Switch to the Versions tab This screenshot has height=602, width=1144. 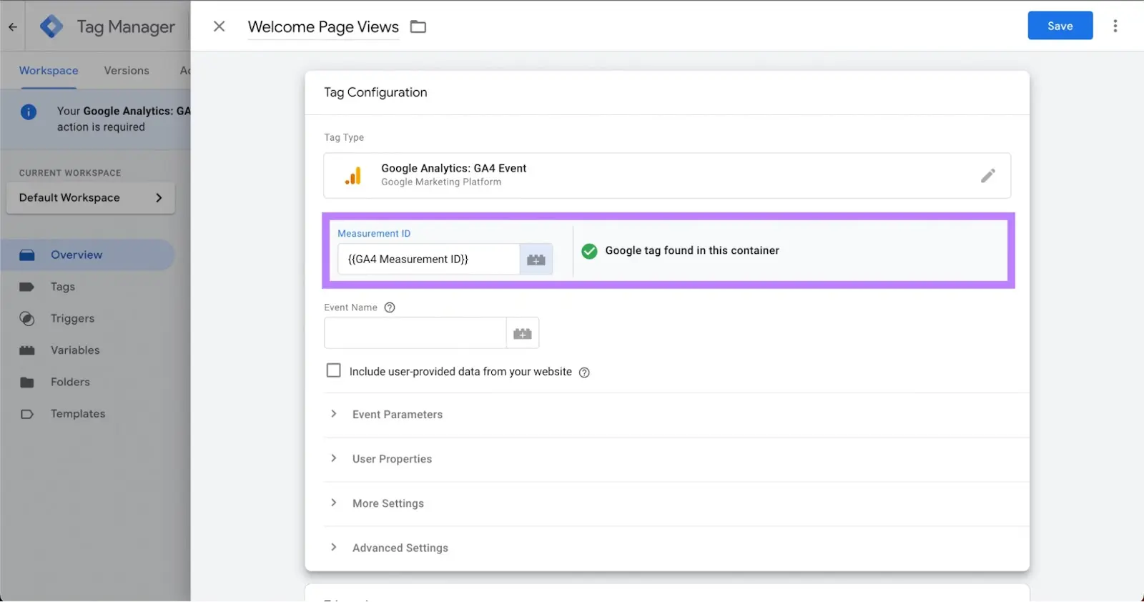click(127, 71)
